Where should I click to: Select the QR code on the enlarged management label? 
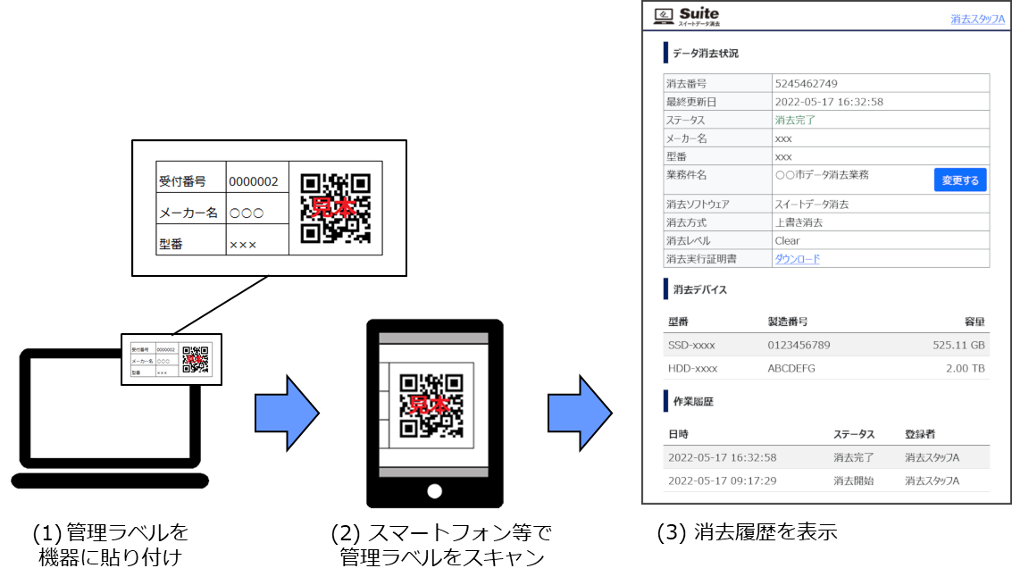[336, 208]
